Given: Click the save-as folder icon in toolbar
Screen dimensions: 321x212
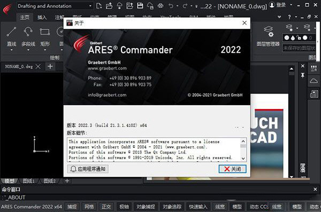Looking at the screenshot, I should click(129, 6).
